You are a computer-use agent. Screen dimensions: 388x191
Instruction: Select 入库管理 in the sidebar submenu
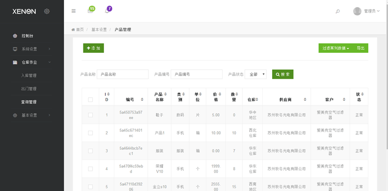coord(29,75)
